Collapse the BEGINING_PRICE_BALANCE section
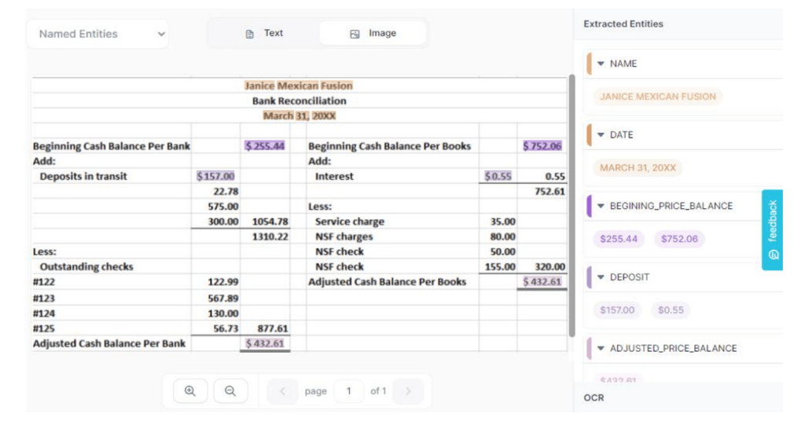 601,206
